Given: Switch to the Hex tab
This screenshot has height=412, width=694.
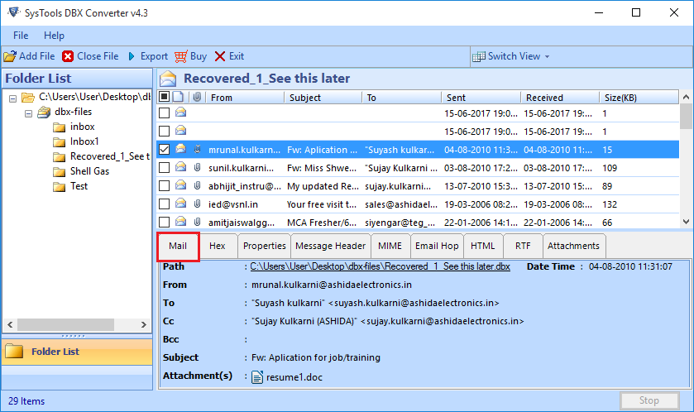Looking at the screenshot, I should pyautogui.click(x=218, y=246).
